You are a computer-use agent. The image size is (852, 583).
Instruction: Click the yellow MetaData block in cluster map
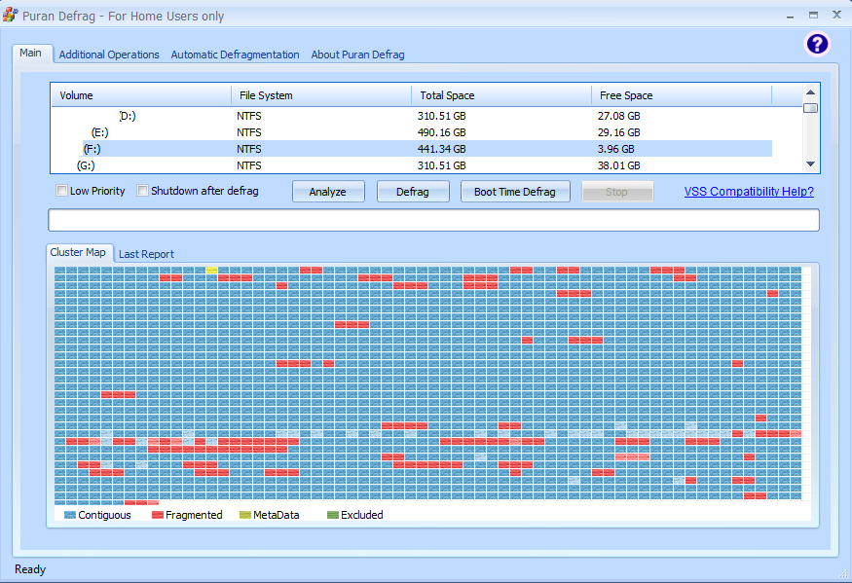(x=211, y=270)
